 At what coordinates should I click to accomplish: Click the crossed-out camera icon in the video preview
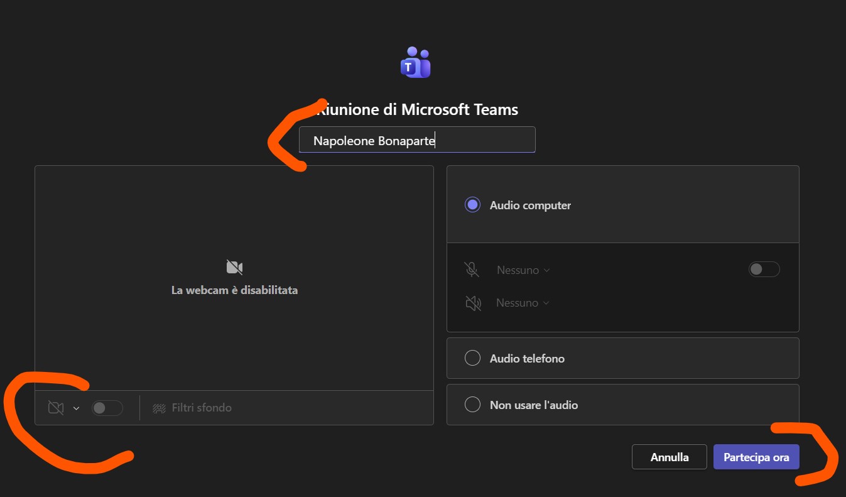(x=234, y=268)
